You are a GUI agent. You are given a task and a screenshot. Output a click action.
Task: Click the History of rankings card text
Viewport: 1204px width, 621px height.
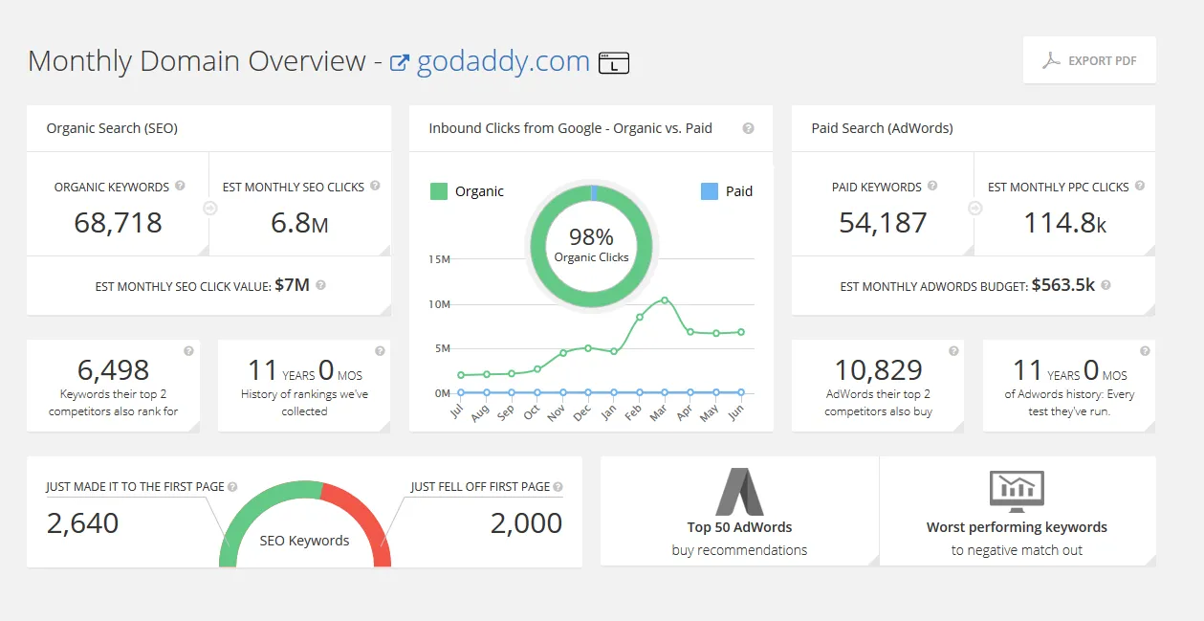[304, 403]
